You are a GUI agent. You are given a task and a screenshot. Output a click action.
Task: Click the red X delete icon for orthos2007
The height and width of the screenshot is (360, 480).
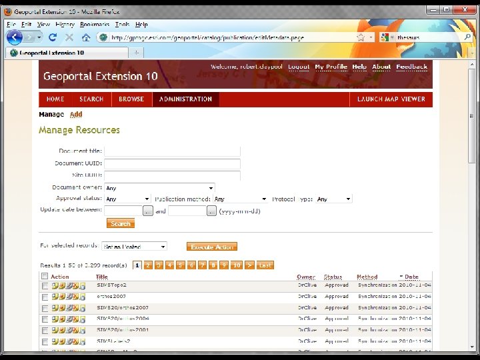75,297
